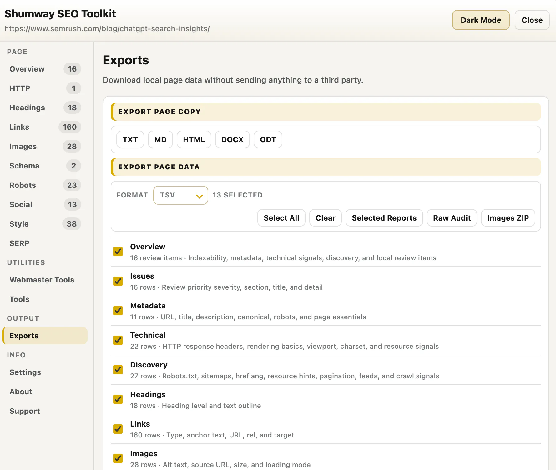
Task: Select the Exports sidebar item
Action: [x=45, y=336]
